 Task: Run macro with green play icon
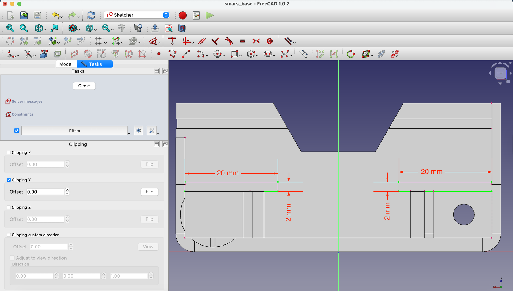210,15
